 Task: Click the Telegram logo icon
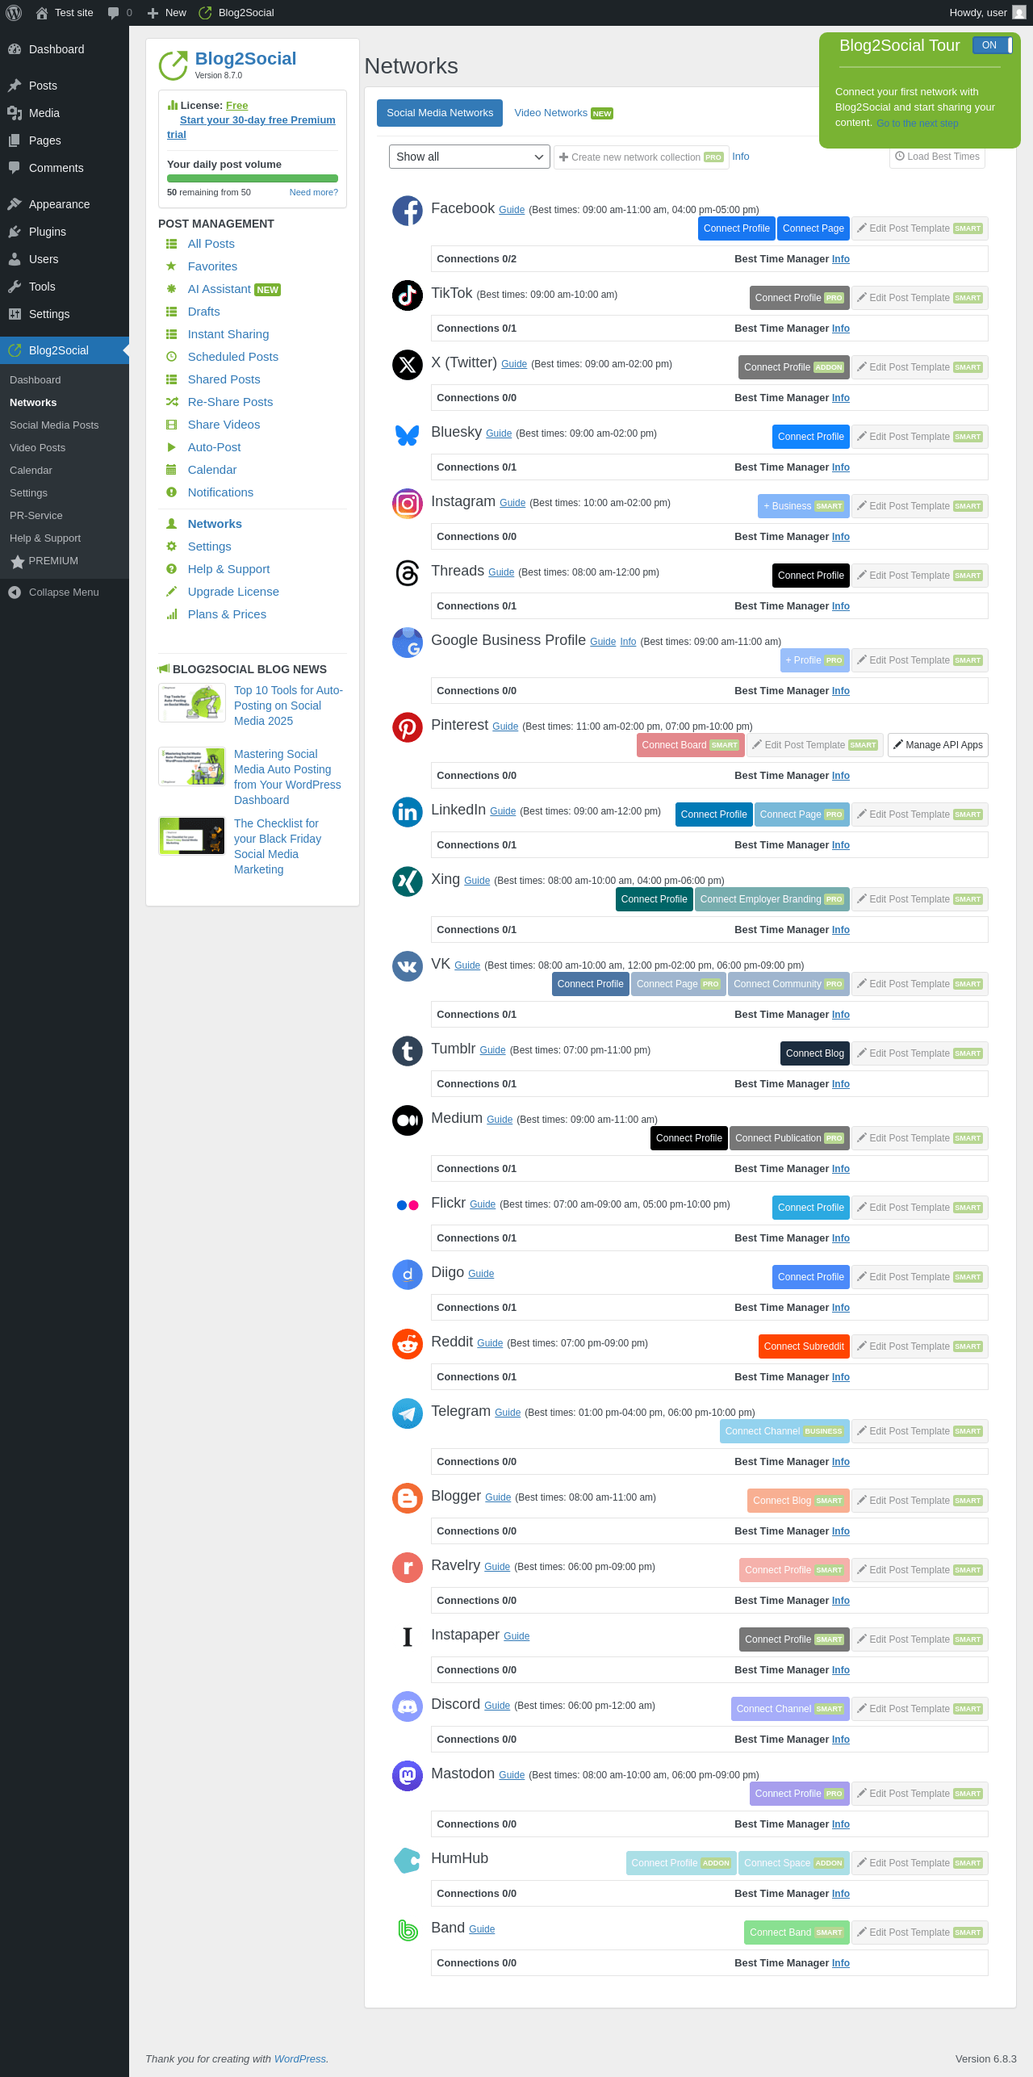408,1413
